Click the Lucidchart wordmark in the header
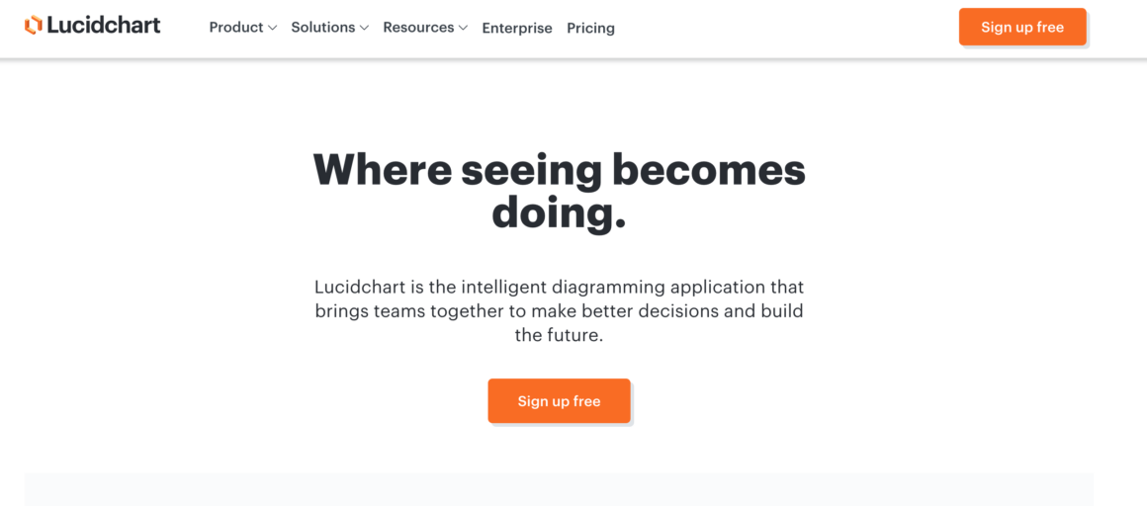This screenshot has width=1147, height=506. (103, 27)
